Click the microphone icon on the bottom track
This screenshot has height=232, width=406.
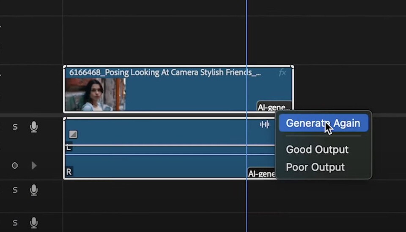pyautogui.click(x=34, y=222)
